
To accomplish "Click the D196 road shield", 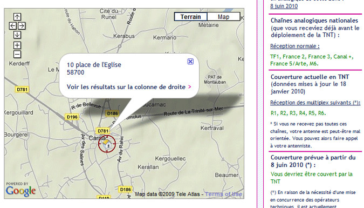I will point(72,117).
